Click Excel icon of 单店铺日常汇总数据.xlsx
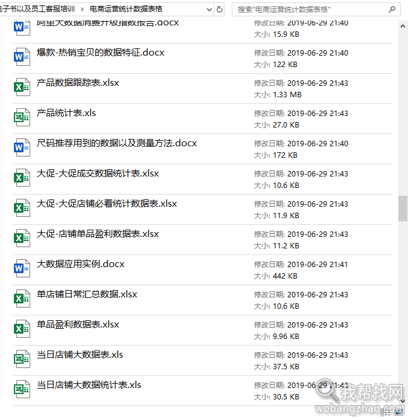The width and height of the screenshot is (408, 420). point(22,299)
